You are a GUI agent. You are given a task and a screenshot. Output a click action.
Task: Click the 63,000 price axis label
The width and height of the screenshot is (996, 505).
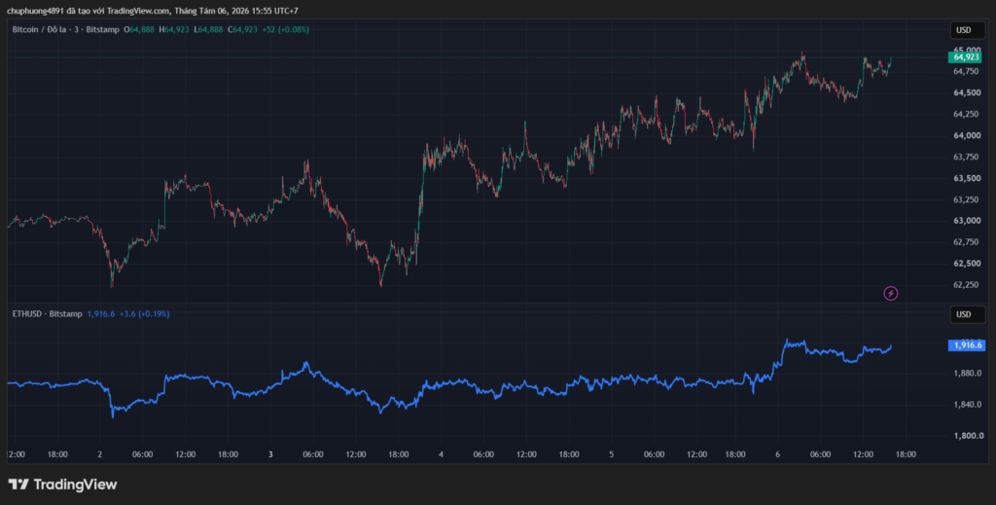[x=966, y=221]
